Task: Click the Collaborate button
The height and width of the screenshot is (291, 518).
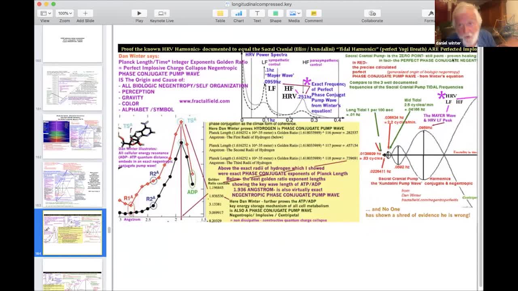Action: [372, 13]
